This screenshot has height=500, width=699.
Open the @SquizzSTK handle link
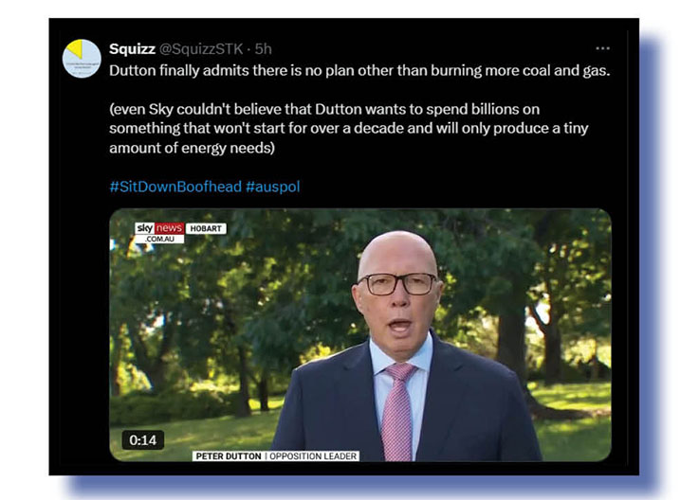201,49
